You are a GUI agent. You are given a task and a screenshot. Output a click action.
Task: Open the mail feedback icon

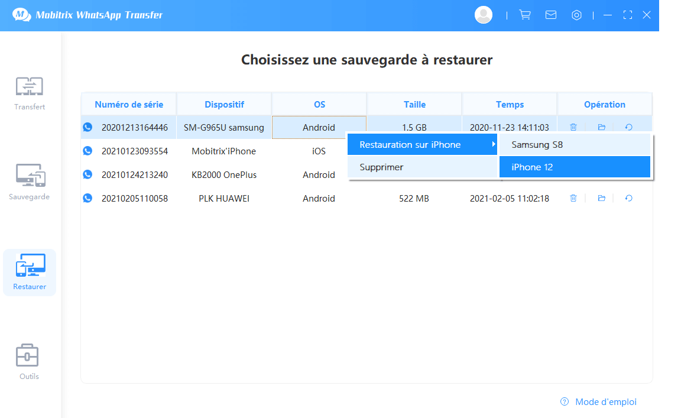pos(551,15)
